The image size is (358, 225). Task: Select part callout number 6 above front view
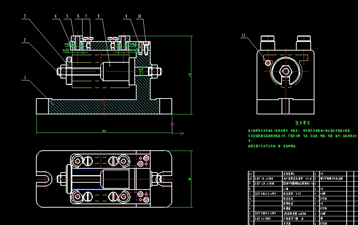click(x=78, y=16)
